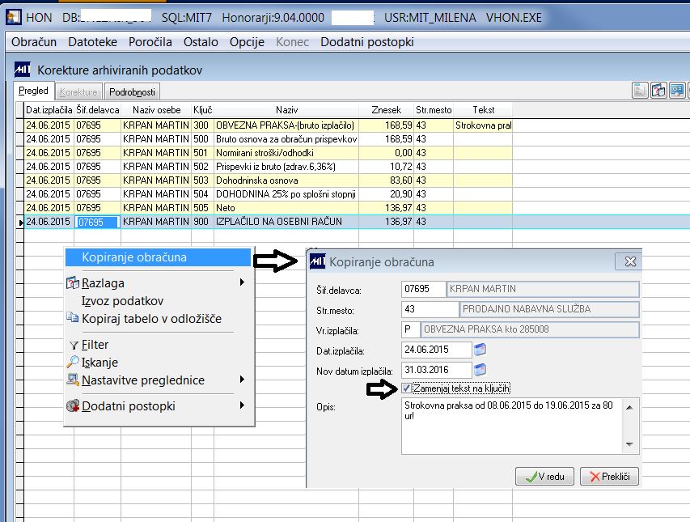Viewport: 690px width, 522px height.
Task: Open Dodatni postopki in the menu bar
Action: coord(367,42)
